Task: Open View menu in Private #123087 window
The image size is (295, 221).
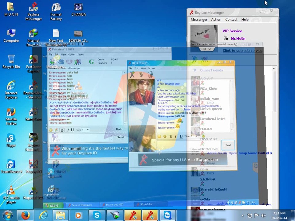Action: click(63, 55)
